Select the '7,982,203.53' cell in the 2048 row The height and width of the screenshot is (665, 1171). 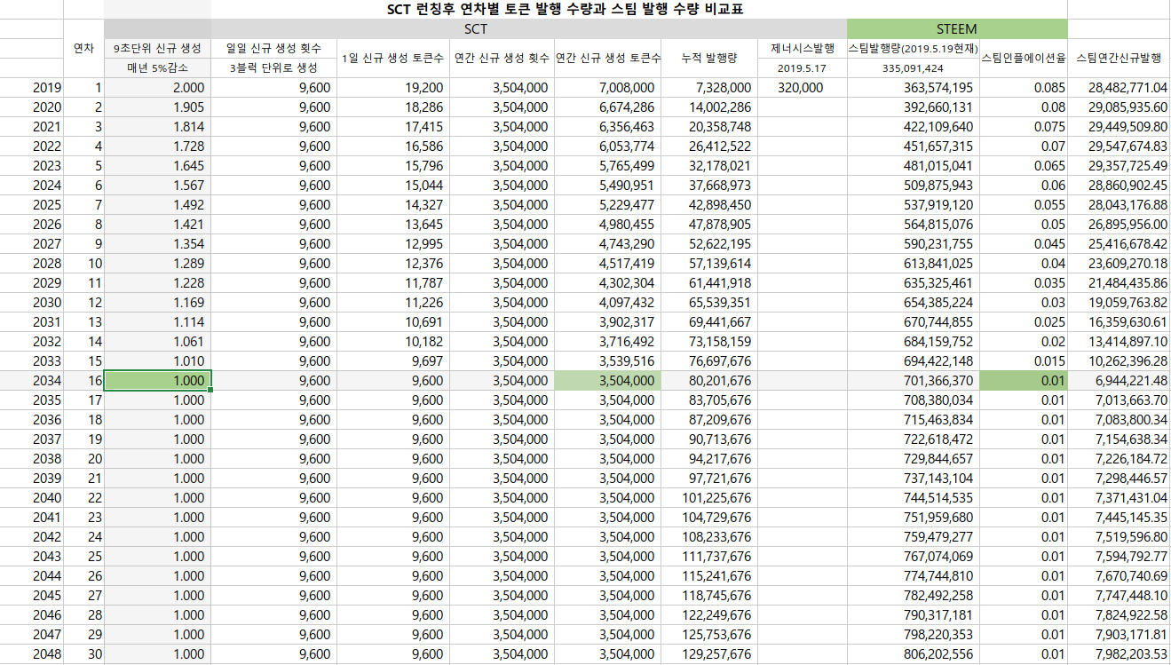pos(1119,654)
